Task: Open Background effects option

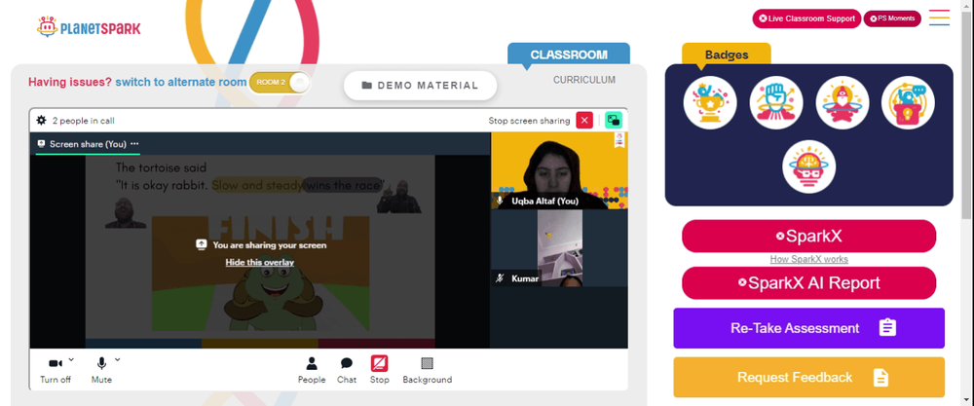Action: coord(428,371)
